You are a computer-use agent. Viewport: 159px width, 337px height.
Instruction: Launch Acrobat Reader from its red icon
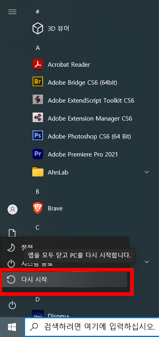[38, 64]
